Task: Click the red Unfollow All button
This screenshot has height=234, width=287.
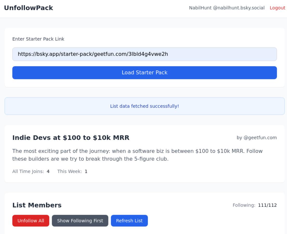Action: pos(31,221)
